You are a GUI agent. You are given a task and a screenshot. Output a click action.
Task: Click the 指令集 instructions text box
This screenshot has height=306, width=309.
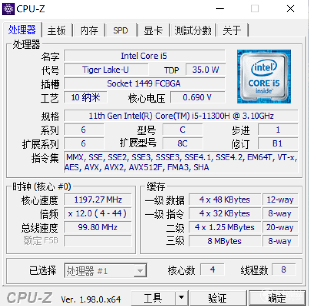pyautogui.click(x=181, y=162)
